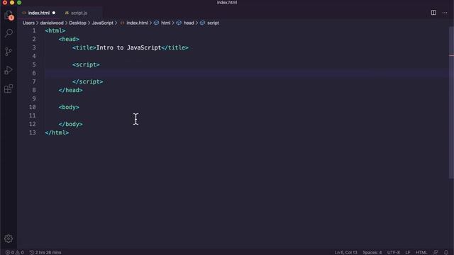The width and height of the screenshot is (454, 255).
Task: Go to line via Ln 6, Col 13
Action: (346, 252)
